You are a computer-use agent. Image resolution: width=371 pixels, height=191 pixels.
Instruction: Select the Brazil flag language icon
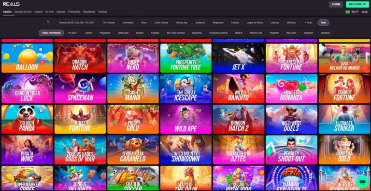348,12
